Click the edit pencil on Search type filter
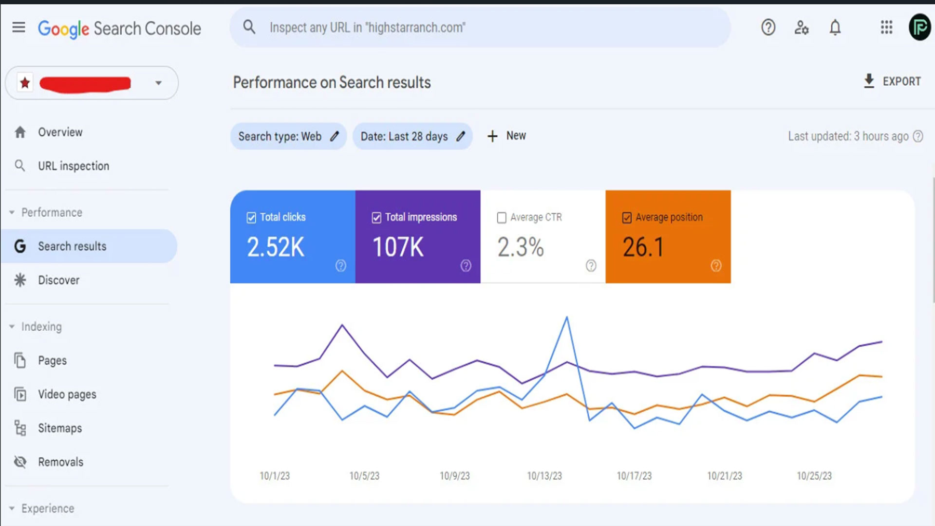935x526 pixels. [335, 136]
